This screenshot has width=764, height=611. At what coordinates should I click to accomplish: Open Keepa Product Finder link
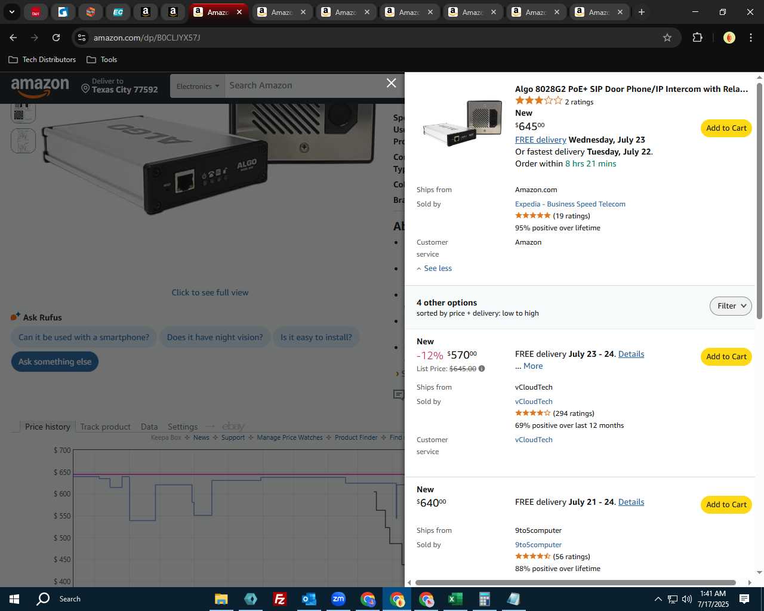[x=356, y=437]
